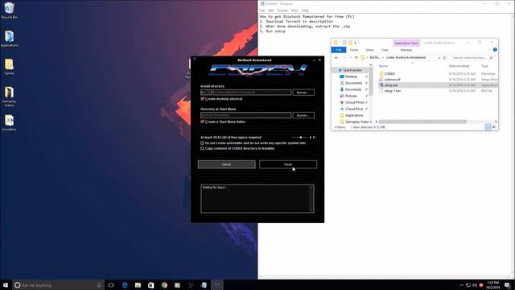Open Quick Access Toolbar customize dropdown
This screenshot has width=515, height=290.
(x=356, y=43)
